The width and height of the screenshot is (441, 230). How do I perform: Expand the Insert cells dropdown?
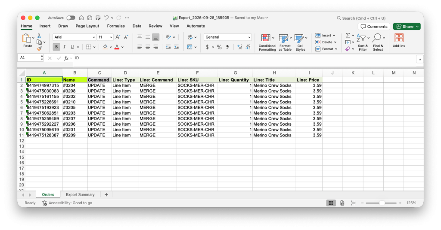(334, 36)
